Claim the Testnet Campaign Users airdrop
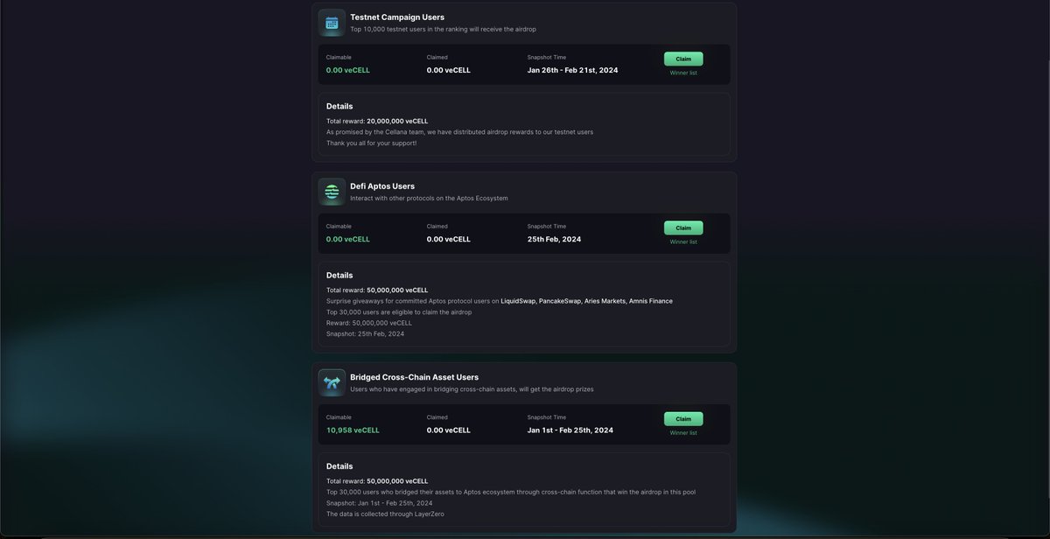The width and height of the screenshot is (1050, 539). point(683,59)
